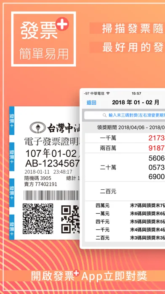Click the 最好用的發 headline text

tap(133, 47)
